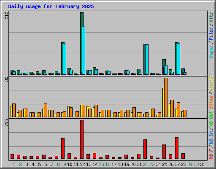Select the red kB F bar for day 25
The width and height of the screenshot is (216, 169).
[x=164, y=152]
